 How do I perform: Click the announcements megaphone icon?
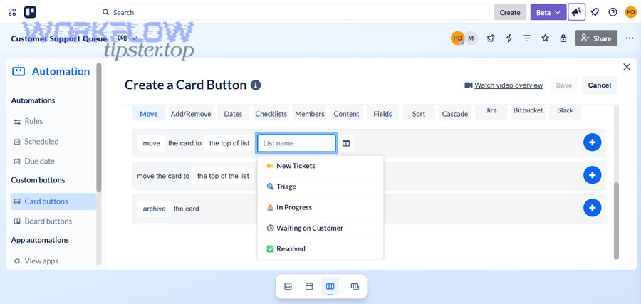pyautogui.click(x=576, y=12)
